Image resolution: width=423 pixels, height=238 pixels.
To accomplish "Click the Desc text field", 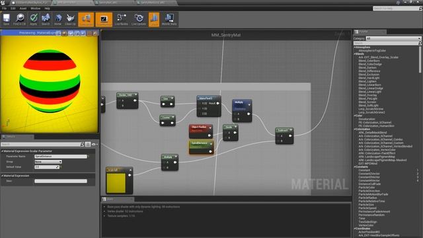I will pos(61,181).
